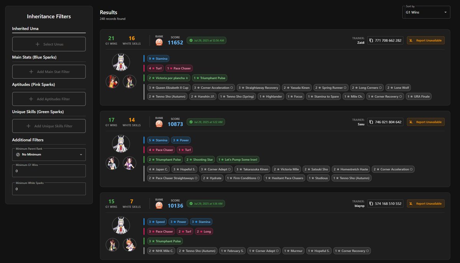Screen dimensions: 460x263
Task: Click Sasu's first parent uma portrait
Action: 112,163
